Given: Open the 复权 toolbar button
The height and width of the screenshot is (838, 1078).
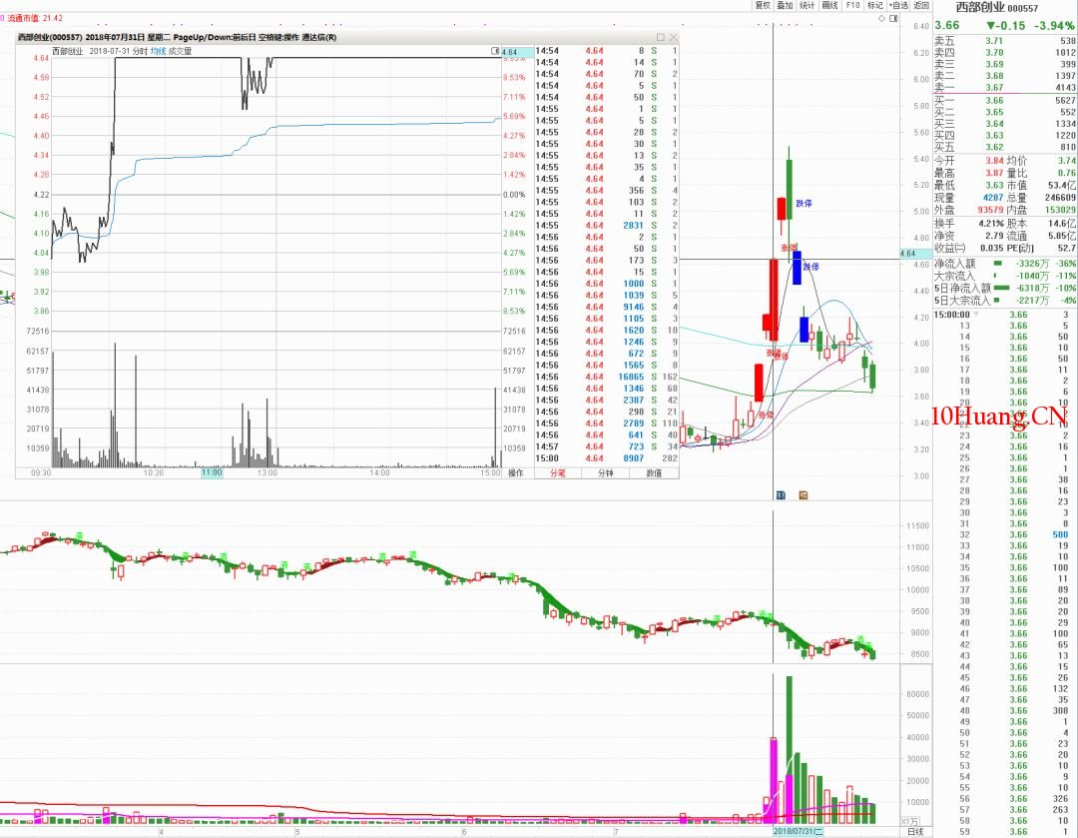Looking at the screenshot, I should coord(763,6).
